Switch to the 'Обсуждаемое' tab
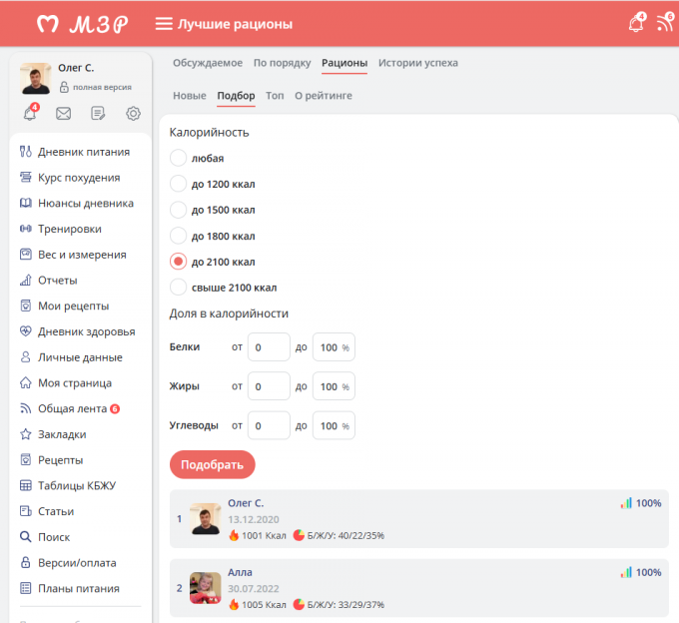This screenshot has height=623, width=679. pos(208,63)
